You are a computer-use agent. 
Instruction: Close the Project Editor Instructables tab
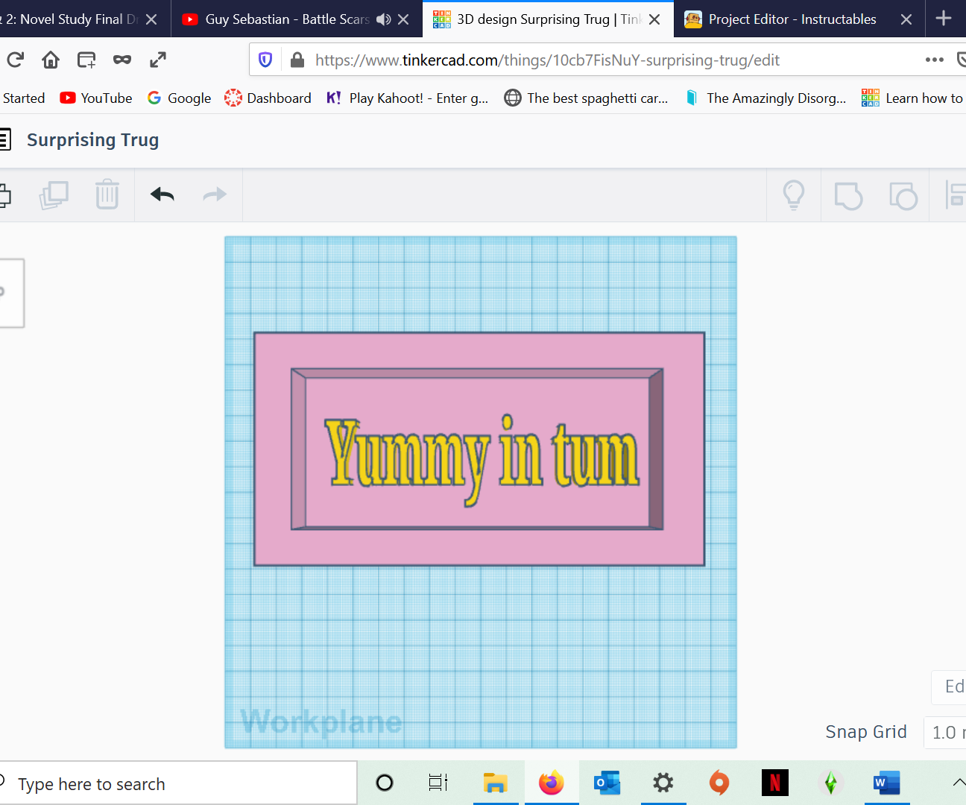click(906, 19)
